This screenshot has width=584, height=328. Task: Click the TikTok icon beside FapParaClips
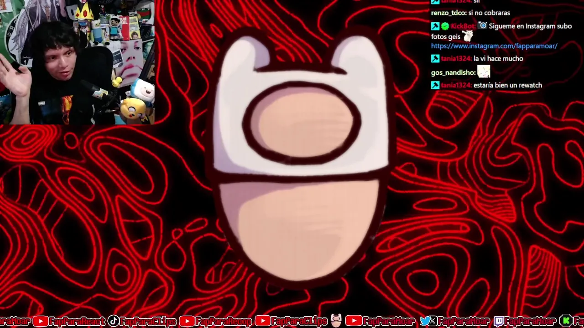pos(114,322)
